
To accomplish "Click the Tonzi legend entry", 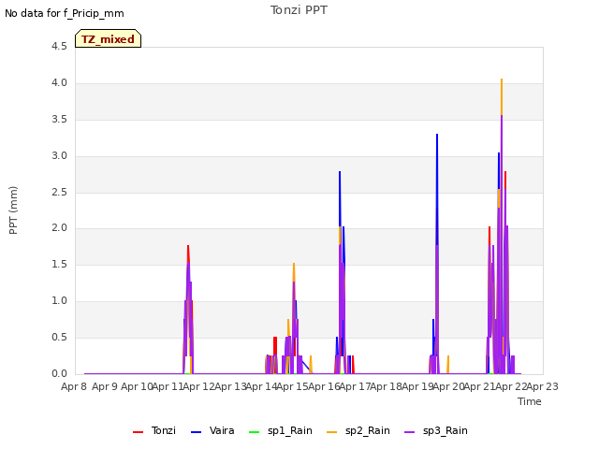I will tap(154, 430).
